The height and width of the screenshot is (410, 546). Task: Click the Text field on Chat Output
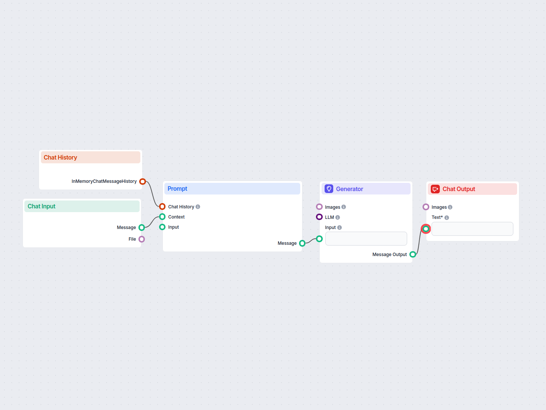[472, 229]
